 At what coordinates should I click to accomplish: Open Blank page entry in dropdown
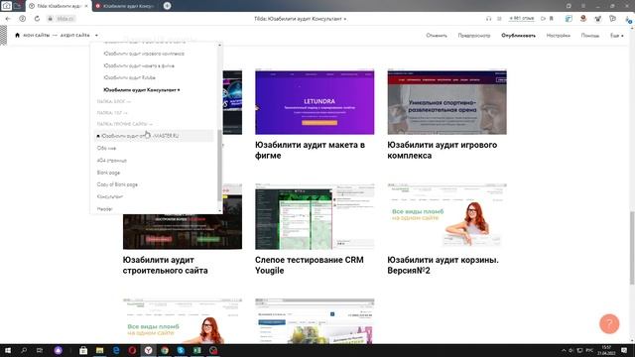tap(108, 173)
